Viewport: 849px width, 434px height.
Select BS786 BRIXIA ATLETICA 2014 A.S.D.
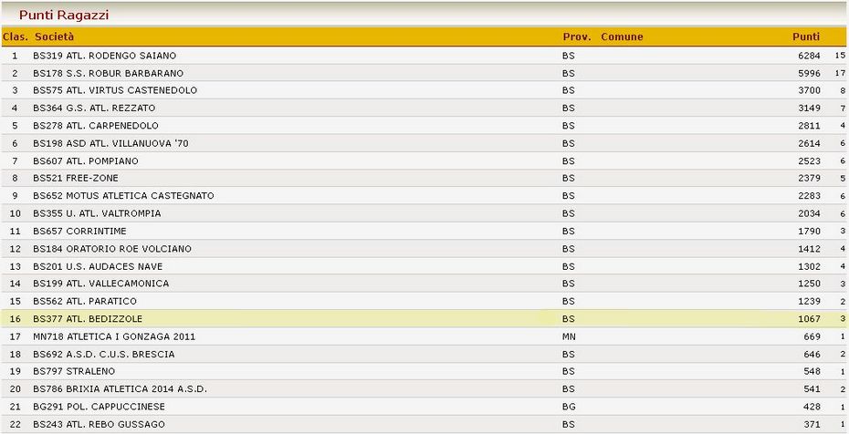click(424, 389)
